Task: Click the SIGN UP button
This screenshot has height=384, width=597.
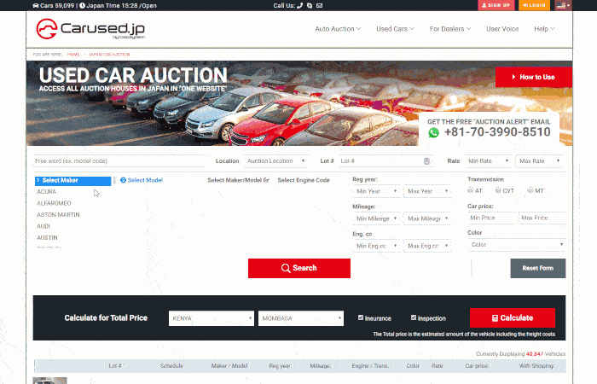Action: 496,5
